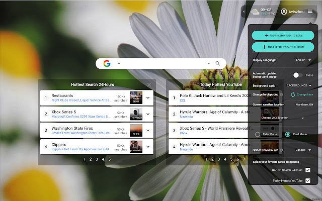
Task: Go to page 2 of Hottest Search
Action: [91, 159]
